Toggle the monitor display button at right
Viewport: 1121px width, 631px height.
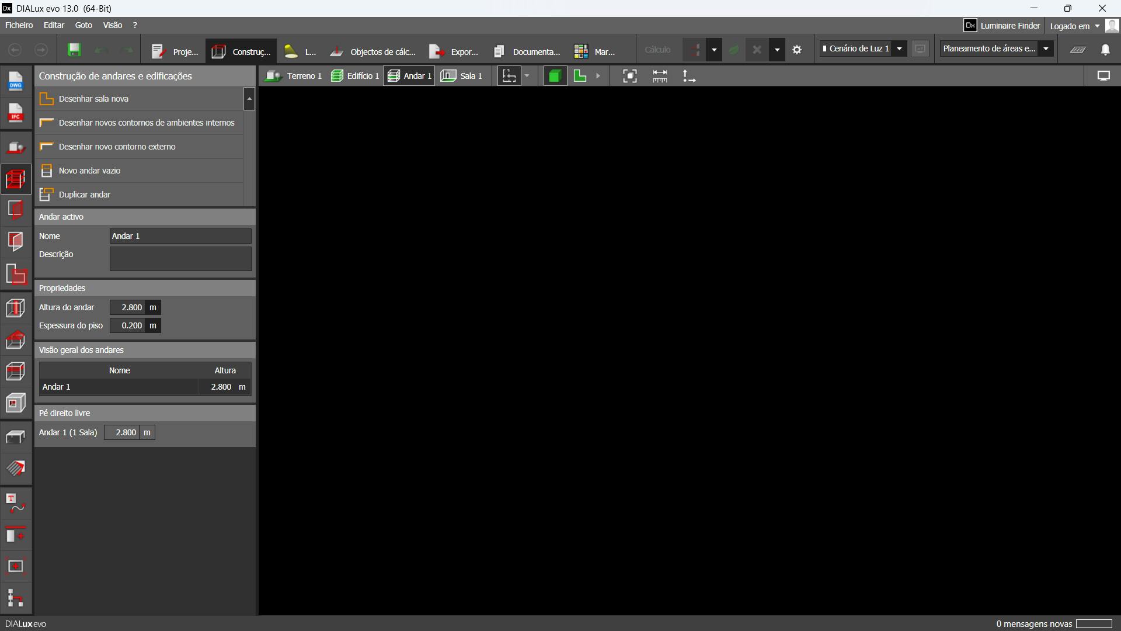1103,76
